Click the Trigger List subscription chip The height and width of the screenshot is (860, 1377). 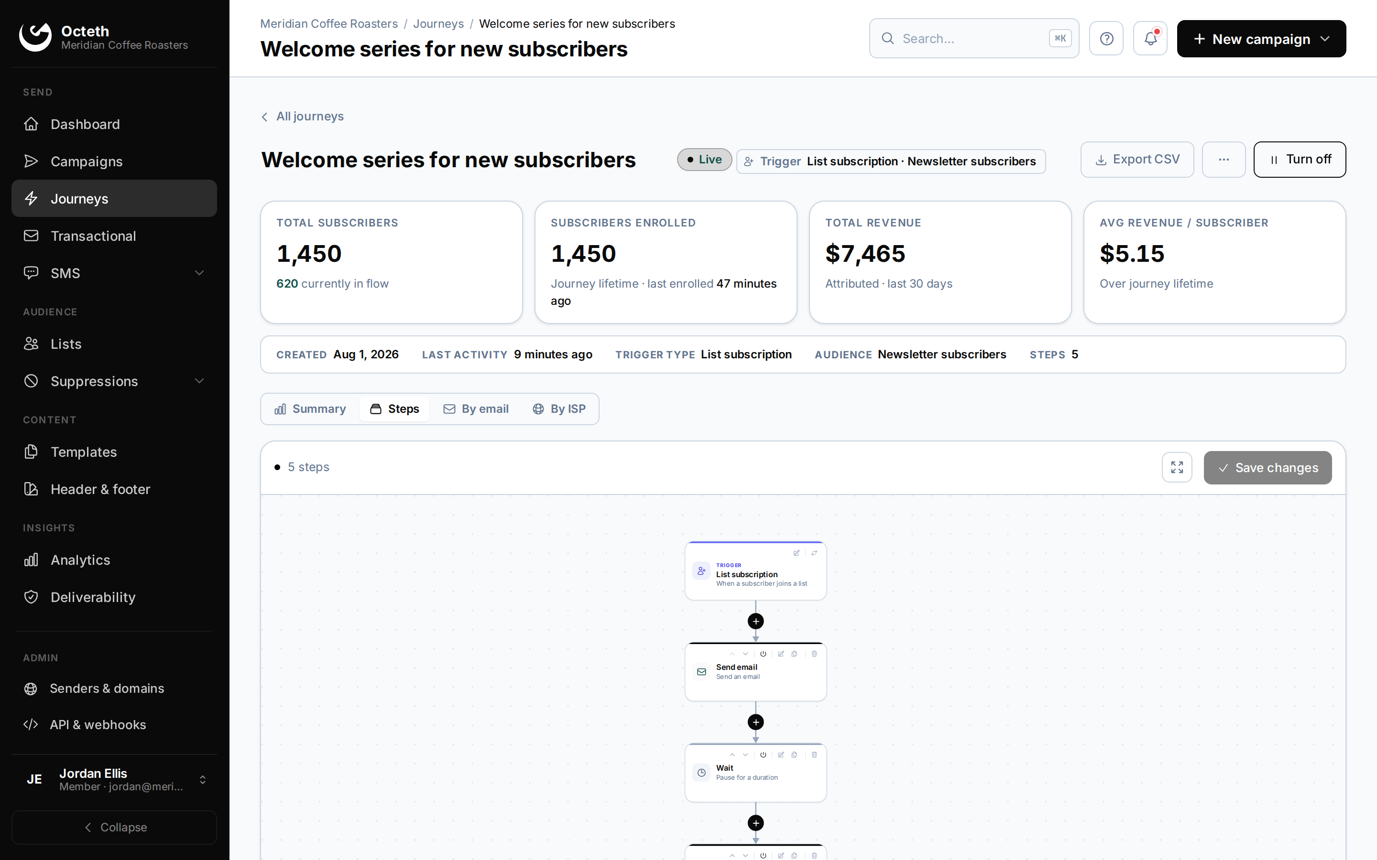click(x=890, y=161)
